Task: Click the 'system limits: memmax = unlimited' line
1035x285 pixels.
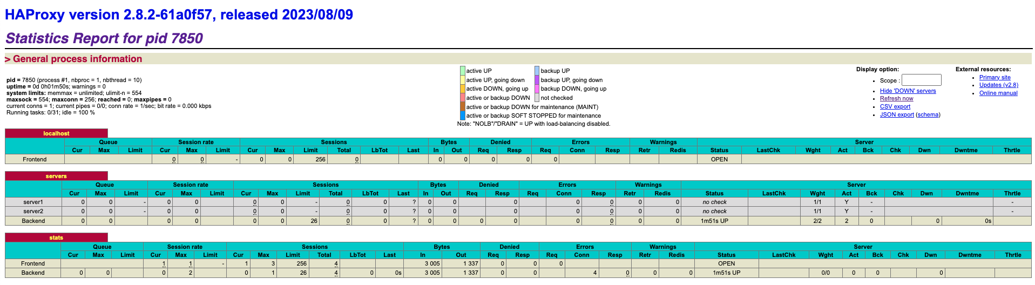Action: coord(74,93)
